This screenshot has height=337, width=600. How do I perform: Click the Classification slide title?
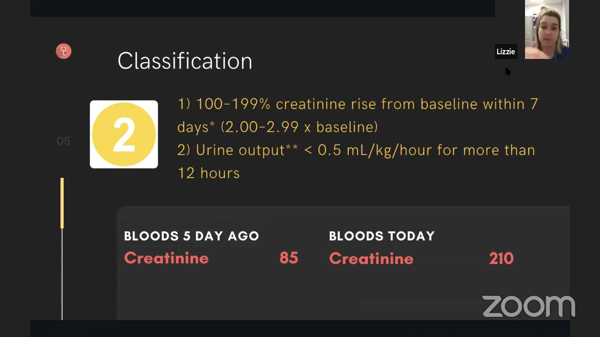pyautogui.click(x=185, y=61)
